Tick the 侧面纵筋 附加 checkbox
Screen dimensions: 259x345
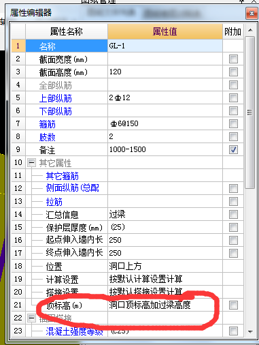[233, 188]
